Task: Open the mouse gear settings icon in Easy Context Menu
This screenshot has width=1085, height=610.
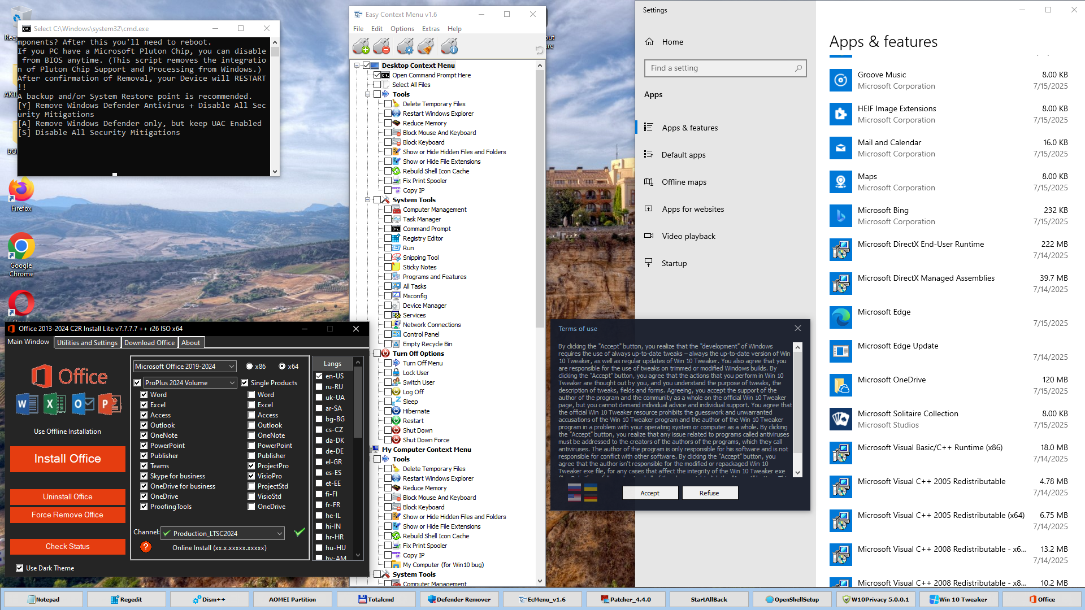Action: tap(405, 46)
